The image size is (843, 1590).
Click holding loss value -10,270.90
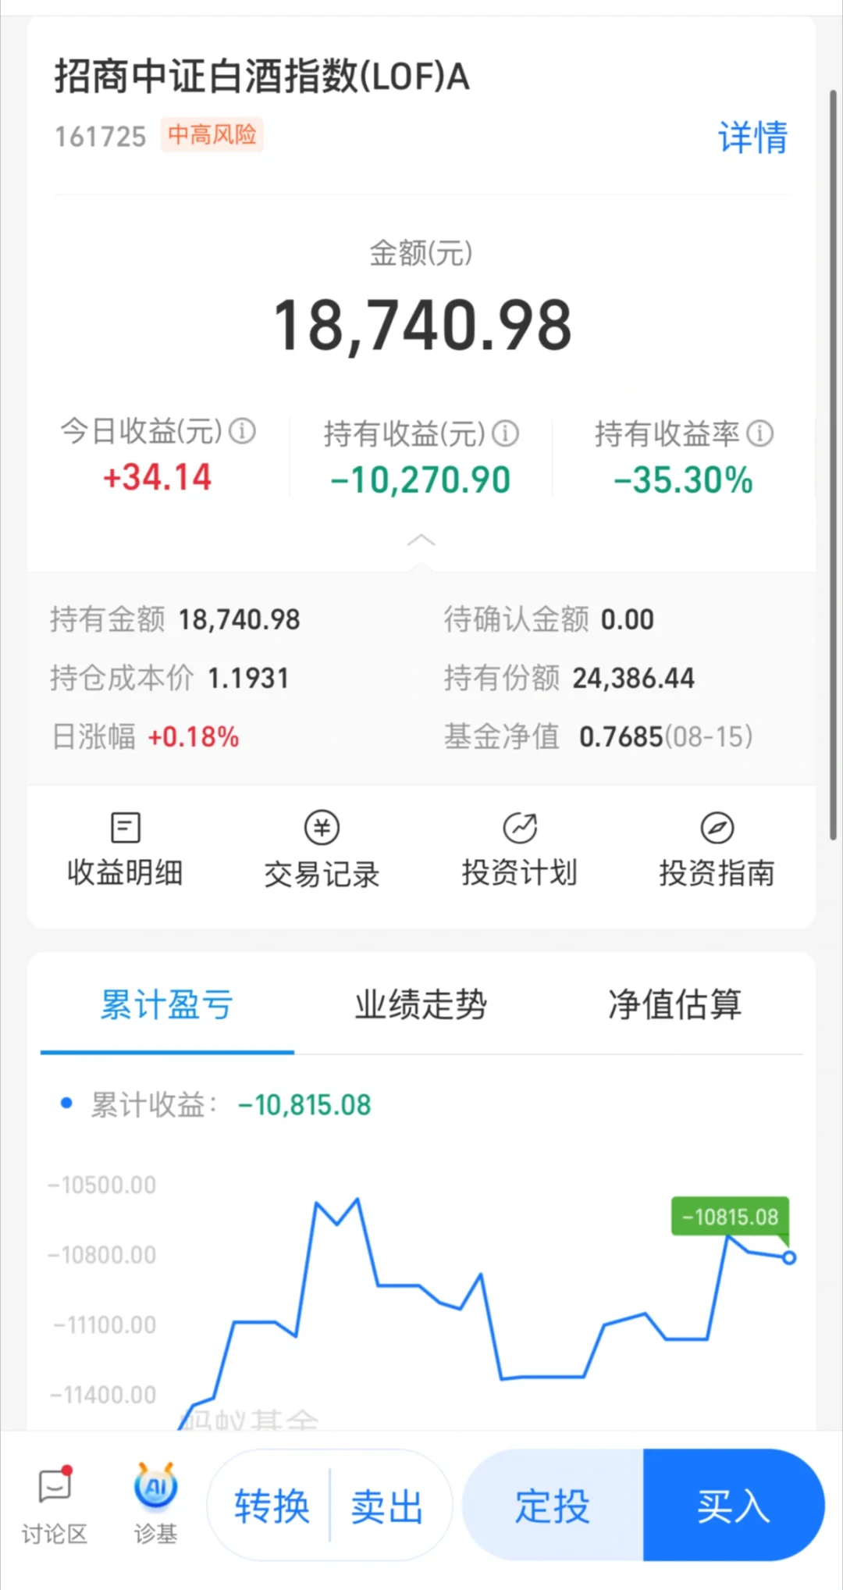pyautogui.click(x=421, y=479)
